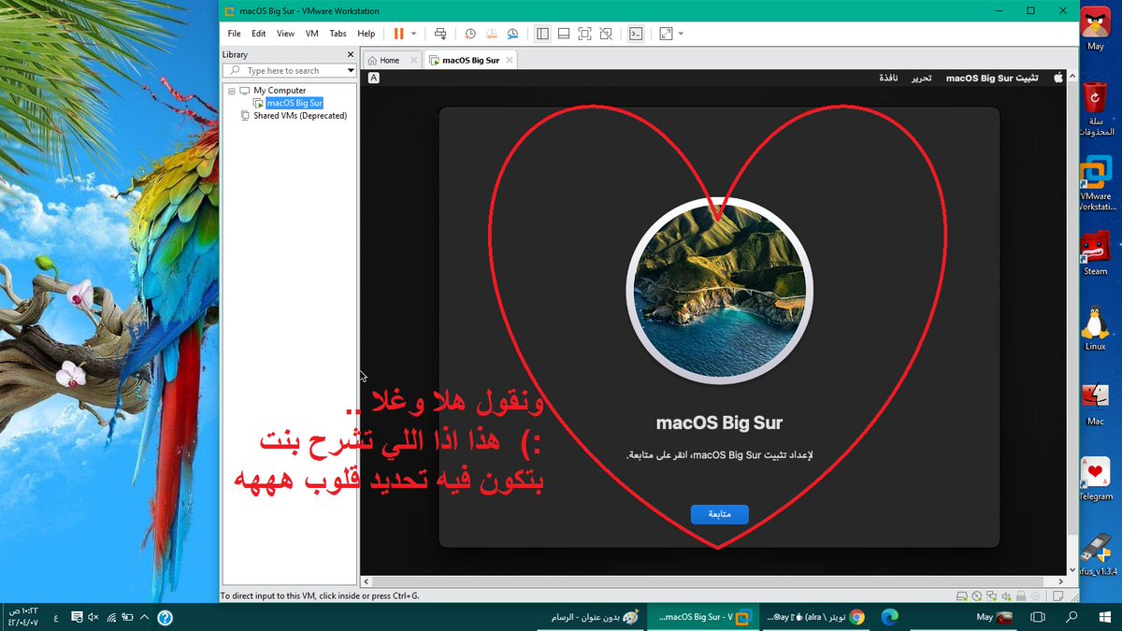Toggle the thumbnail bar view button
Image resolution: width=1122 pixels, height=631 pixels.
[564, 34]
